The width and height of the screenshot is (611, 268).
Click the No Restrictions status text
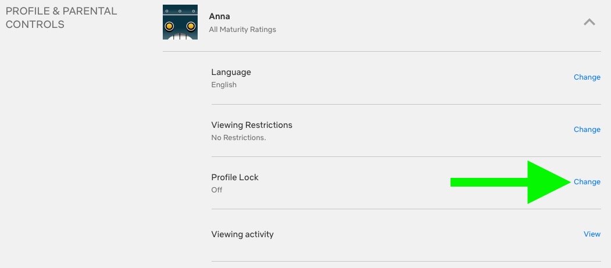(238, 138)
